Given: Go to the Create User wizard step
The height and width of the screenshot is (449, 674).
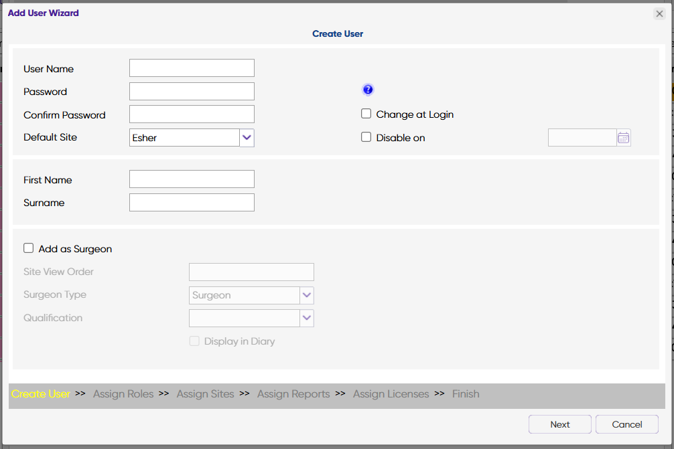Looking at the screenshot, I should pyautogui.click(x=40, y=394).
